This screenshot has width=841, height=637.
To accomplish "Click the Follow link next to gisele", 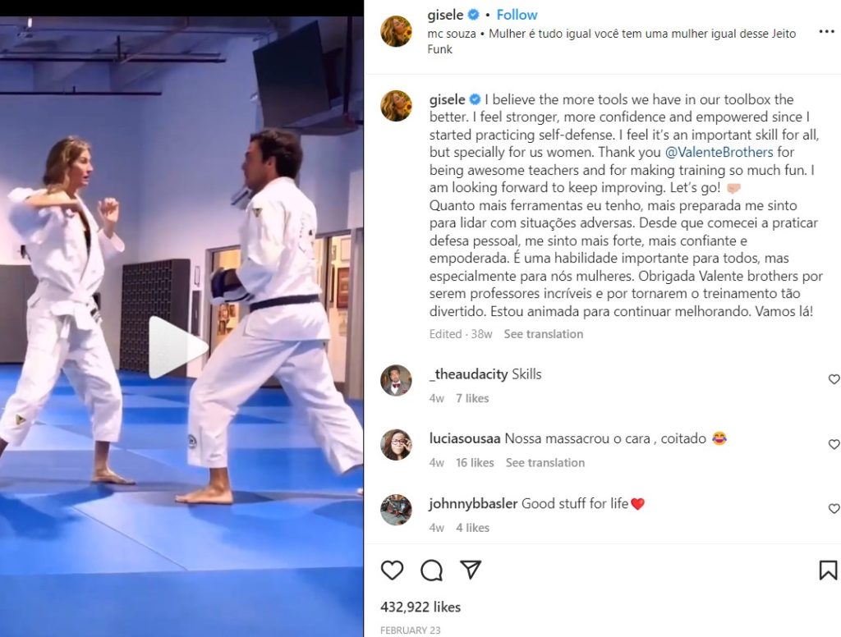I will tap(517, 15).
